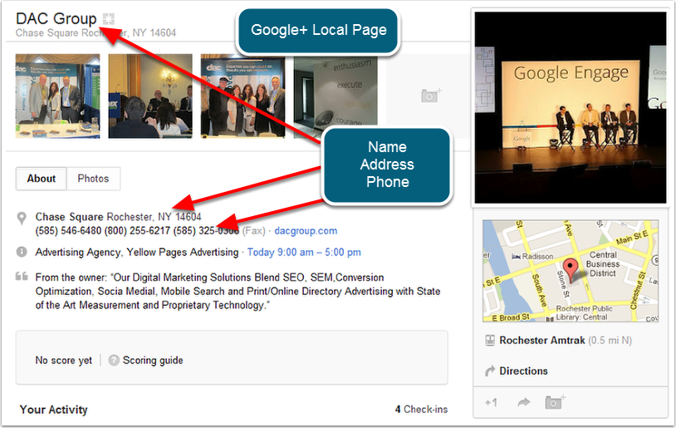Click Advertising Agency, Yellow Pages Advertising category text

[137, 253]
